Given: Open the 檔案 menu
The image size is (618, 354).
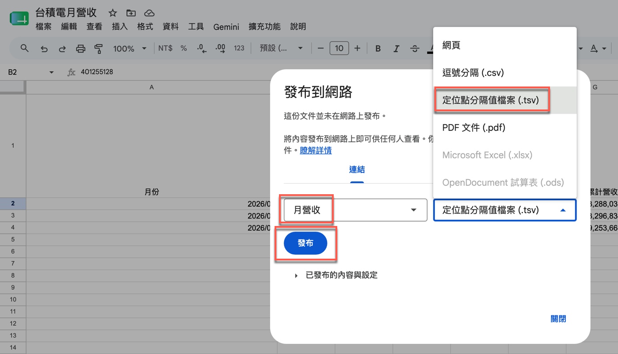Looking at the screenshot, I should click(44, 26).
